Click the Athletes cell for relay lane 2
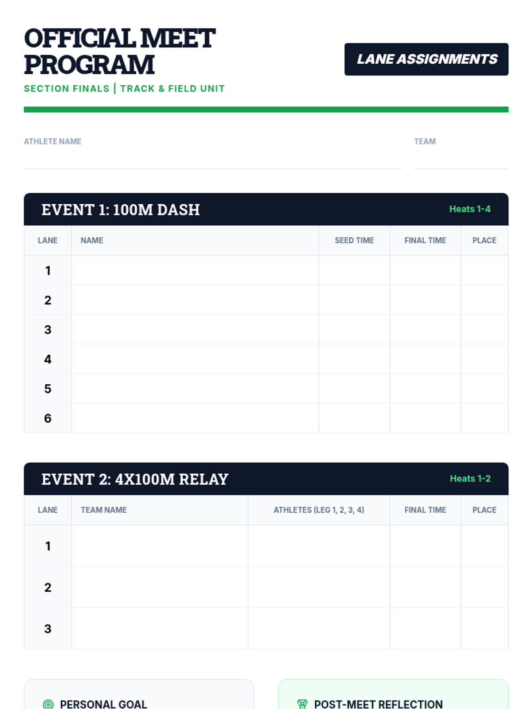532x709 pixels. 319,587
